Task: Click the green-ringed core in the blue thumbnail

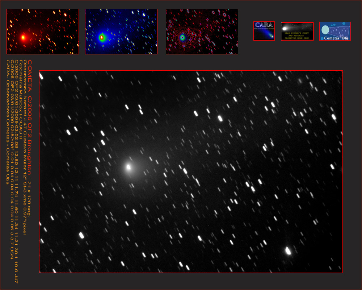Action: point(102,37)
